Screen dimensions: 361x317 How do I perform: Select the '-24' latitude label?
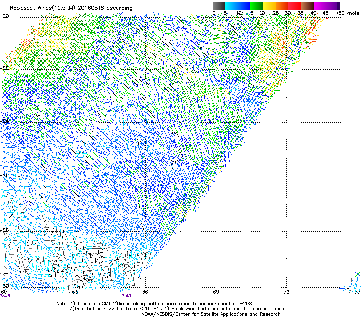point(4,121)
